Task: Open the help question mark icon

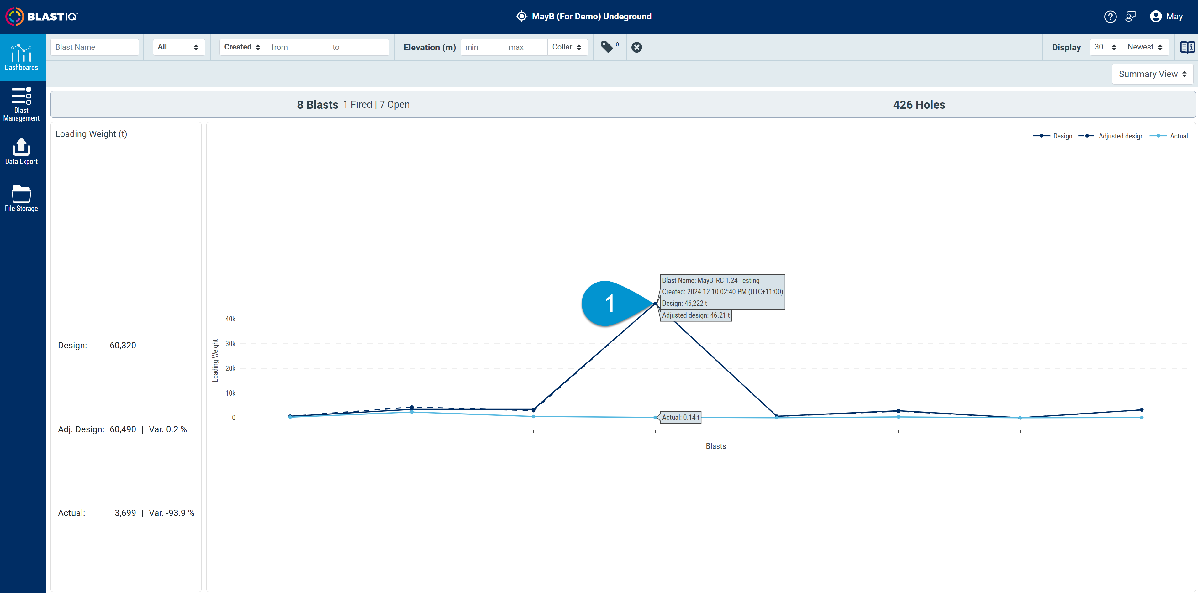Action: [x=1110, y=17]
